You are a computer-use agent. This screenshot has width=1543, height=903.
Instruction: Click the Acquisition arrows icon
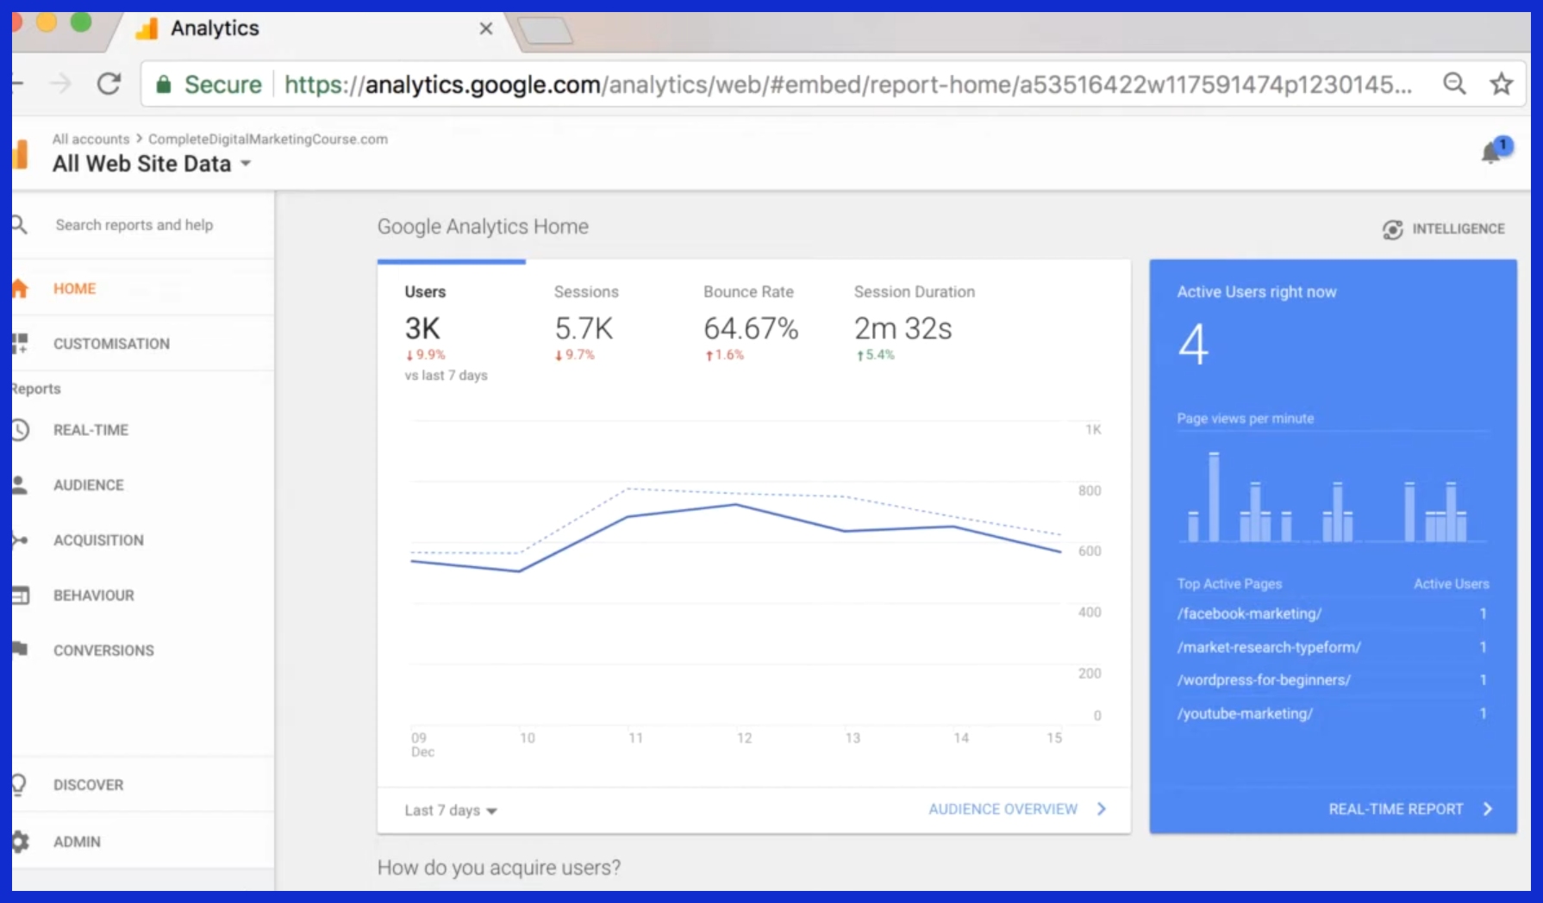[x=20, y=540]
